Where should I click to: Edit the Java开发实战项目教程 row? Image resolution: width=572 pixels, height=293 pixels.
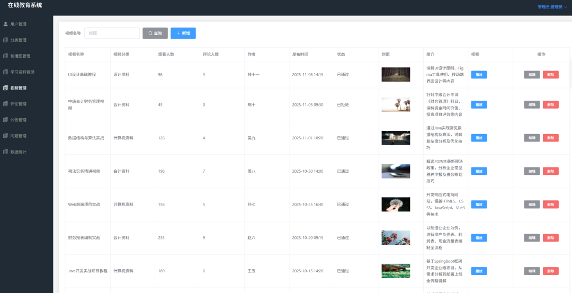click(x=532, y=271)
